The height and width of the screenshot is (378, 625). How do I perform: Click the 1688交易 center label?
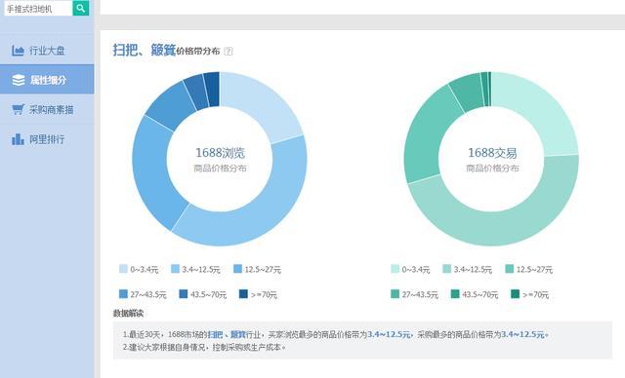click(x=492, y=153)
